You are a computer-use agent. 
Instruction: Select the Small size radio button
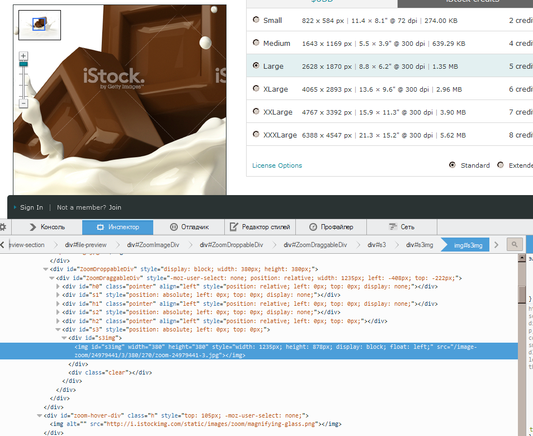pyautogui.click(x=256, y=20)
